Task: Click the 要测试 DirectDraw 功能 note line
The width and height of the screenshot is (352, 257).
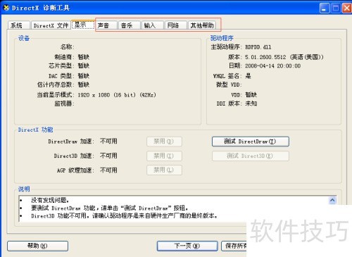Action: [110, 208]
